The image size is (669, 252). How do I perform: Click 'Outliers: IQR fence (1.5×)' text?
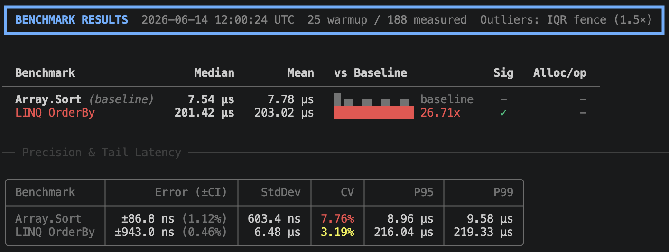pyautogui.click(x=566, y=20)
